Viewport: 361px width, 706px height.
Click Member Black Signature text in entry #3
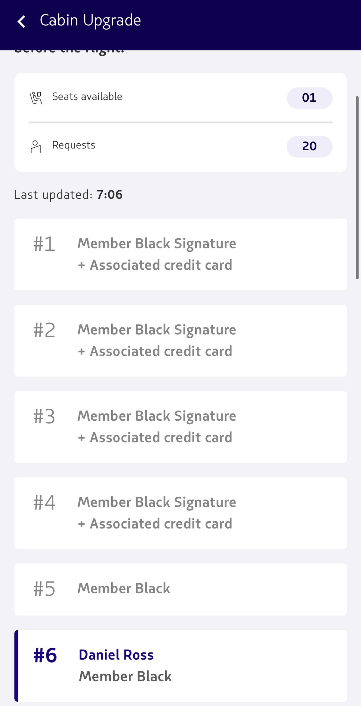click(x=157, y=416)
